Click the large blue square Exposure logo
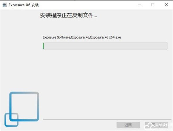The height and width of the screenshot is (131, 173). (x=24, y=106)
